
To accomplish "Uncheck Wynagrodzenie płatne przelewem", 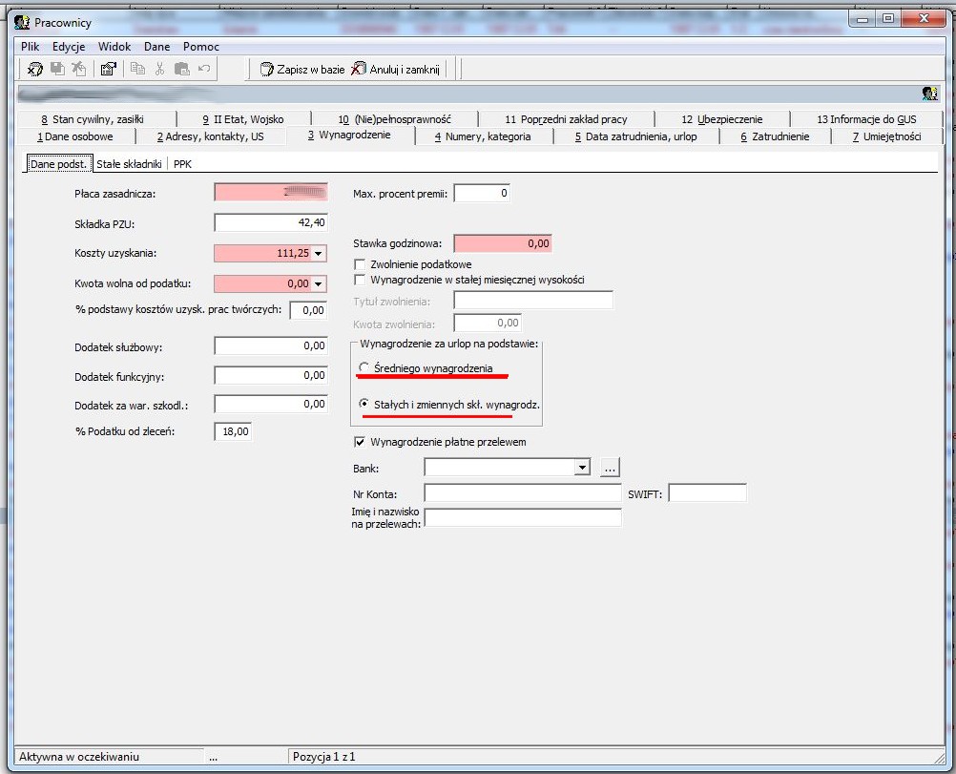I will point(360,442).
